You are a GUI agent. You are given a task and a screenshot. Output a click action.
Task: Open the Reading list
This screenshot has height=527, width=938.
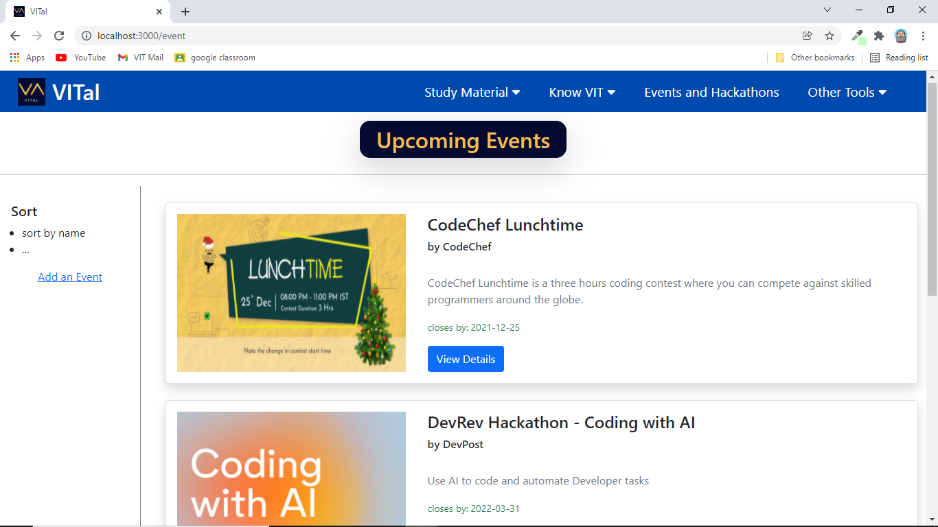point(900,58)
